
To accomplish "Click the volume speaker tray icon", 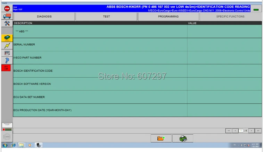I will 241,145.
